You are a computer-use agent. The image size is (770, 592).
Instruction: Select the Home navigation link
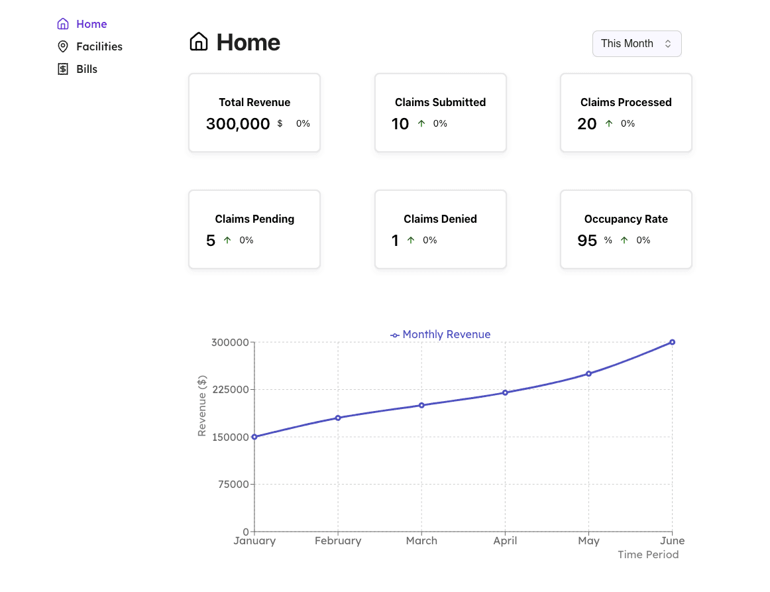(91, 24)
